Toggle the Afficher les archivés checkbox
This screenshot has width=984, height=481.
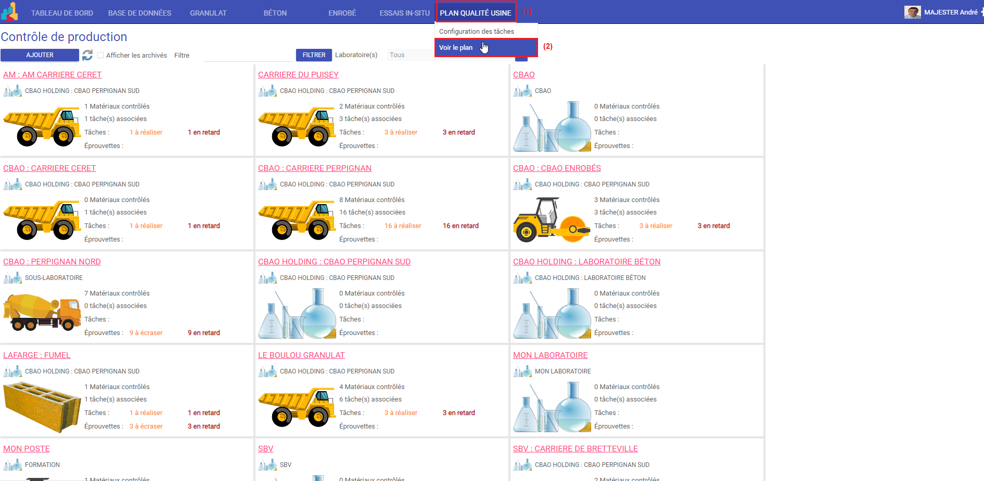click(x=100, y=55)
